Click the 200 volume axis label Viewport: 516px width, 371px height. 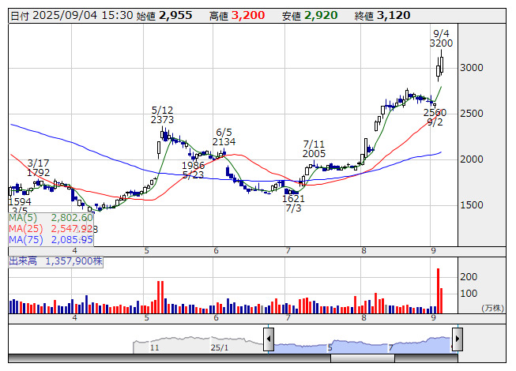[x=469, y=277]
